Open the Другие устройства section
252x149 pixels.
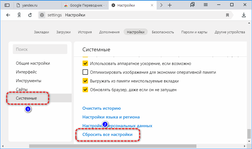230,32
